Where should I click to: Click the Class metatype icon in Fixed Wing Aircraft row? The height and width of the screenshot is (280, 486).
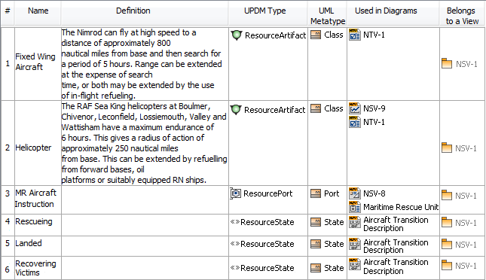[x=316, y=35]
